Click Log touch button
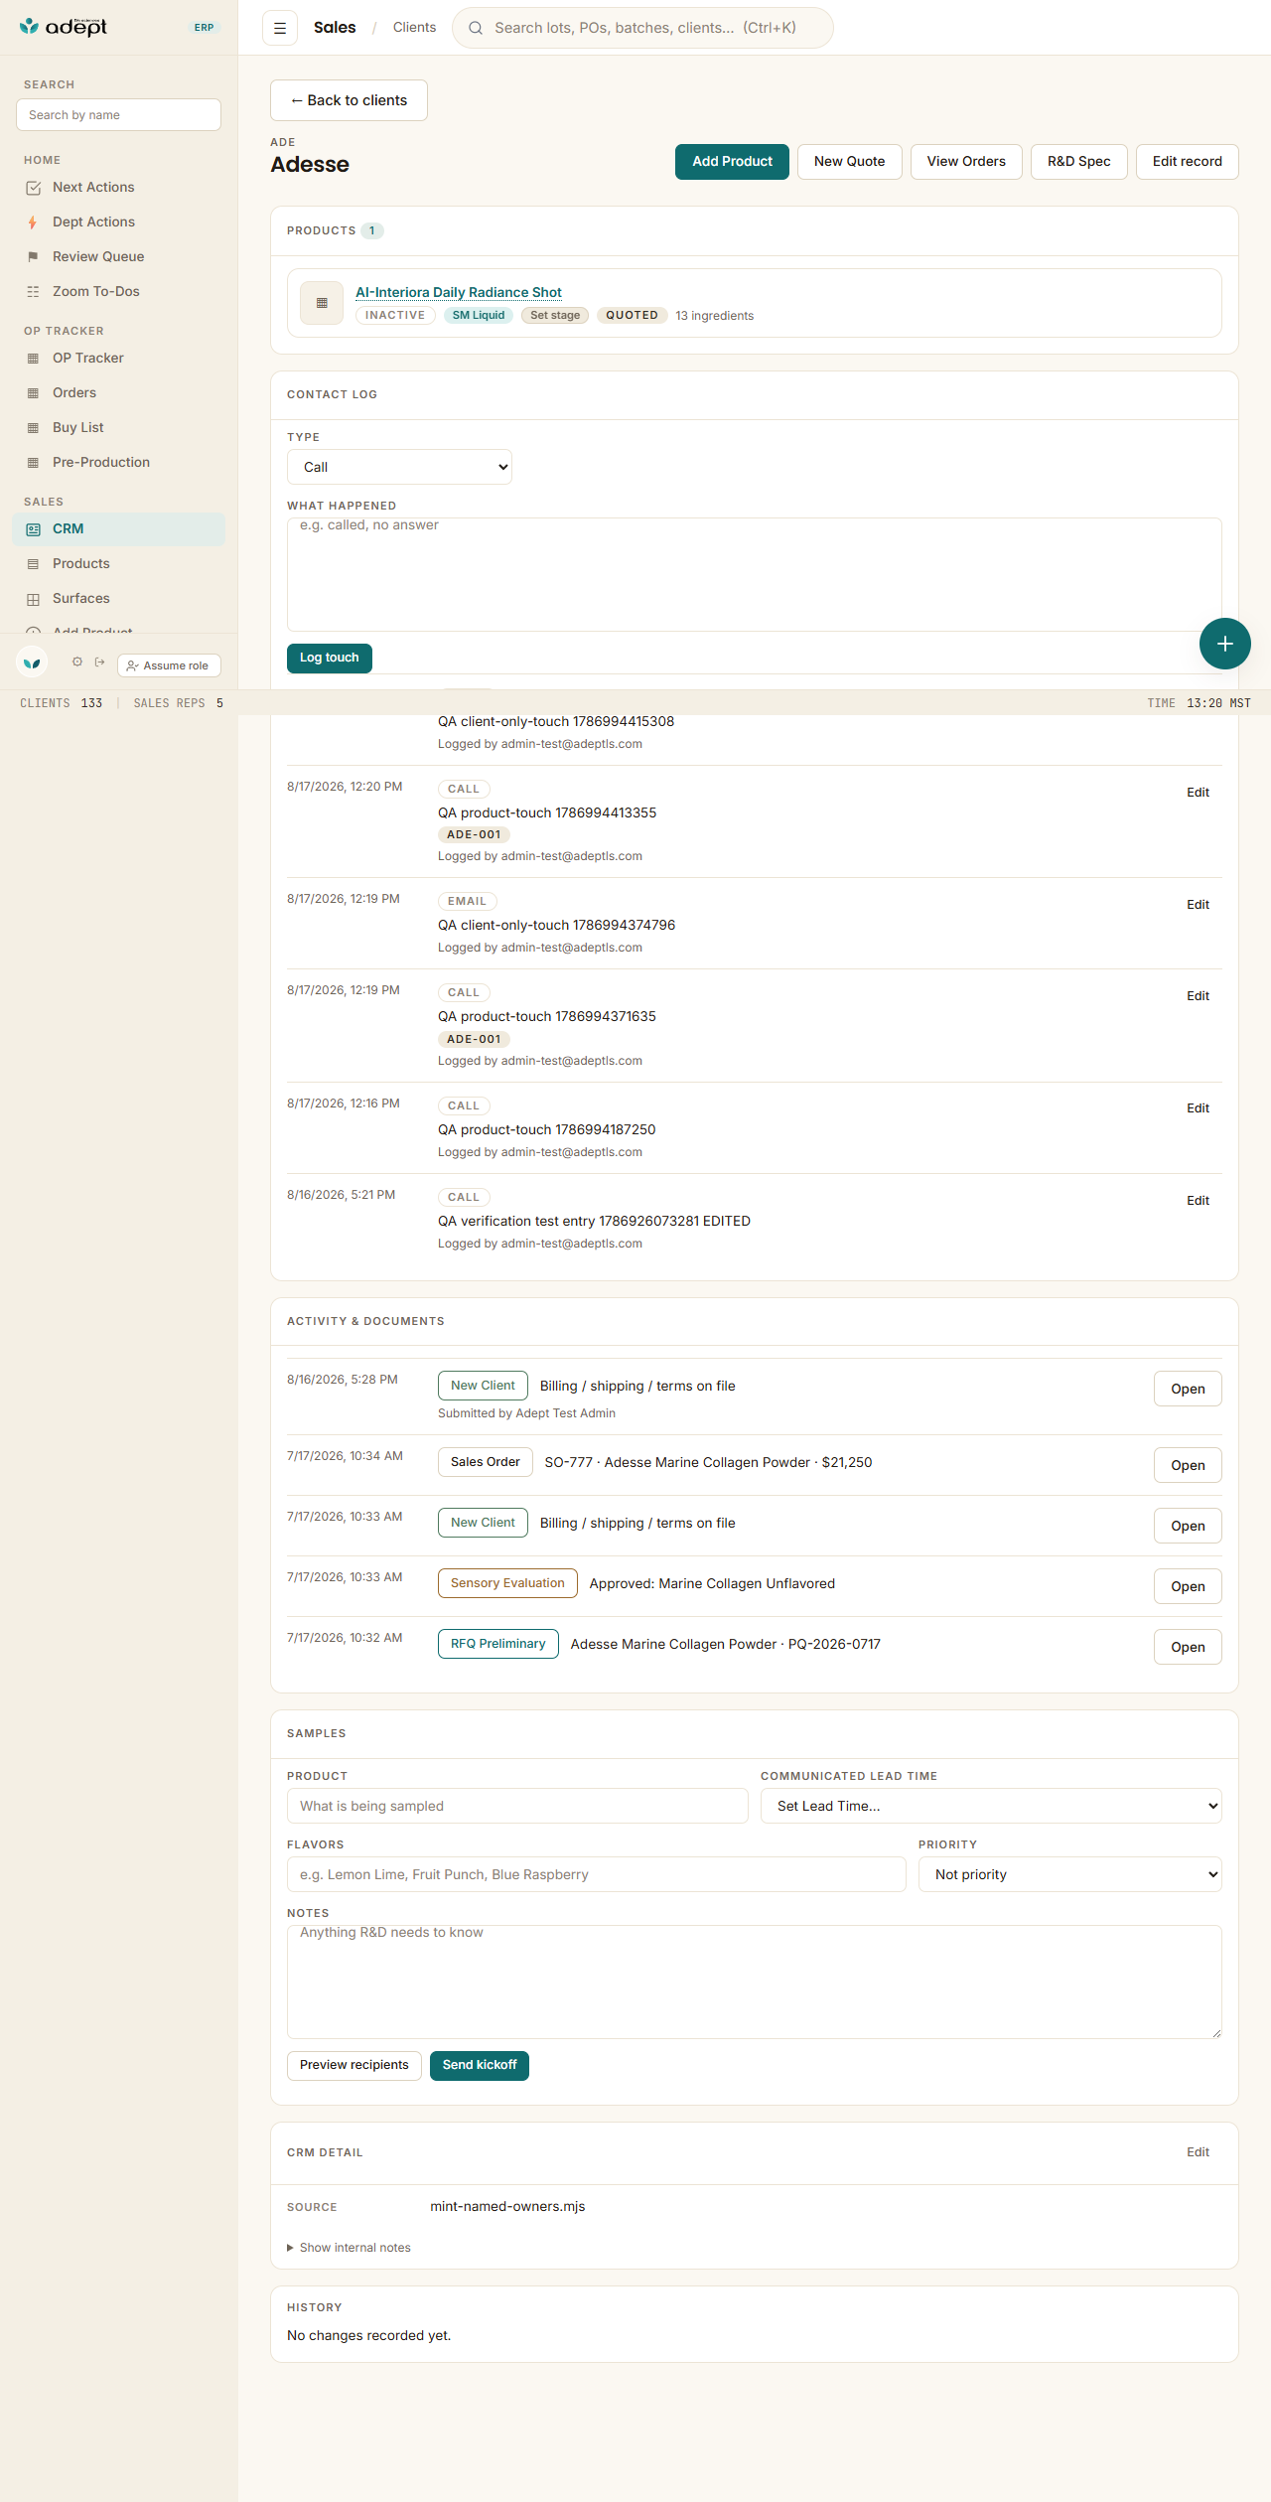Screen dimensions: 1271x2502 point(330,658)
